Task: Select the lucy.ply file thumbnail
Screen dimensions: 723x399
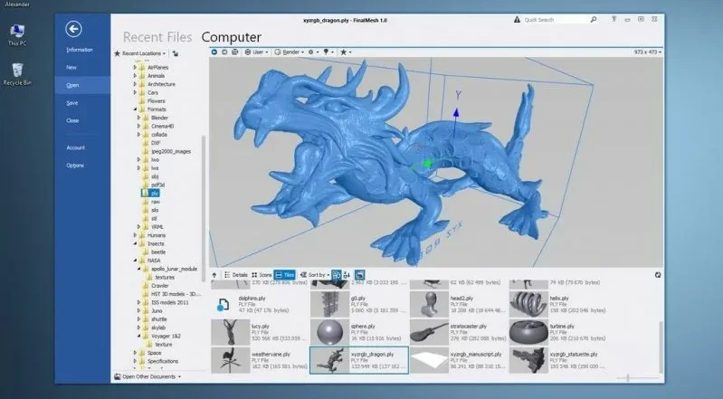Action: [230, 332]
